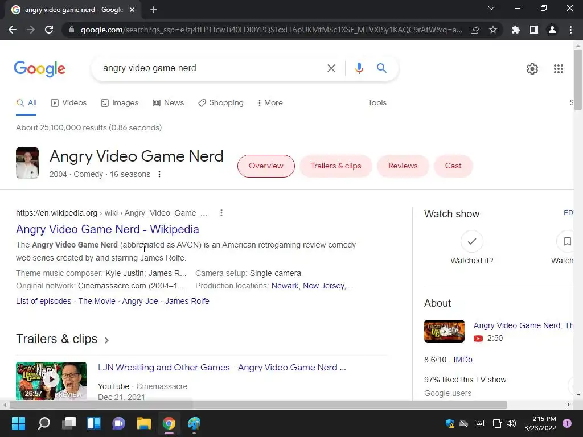Open the List of episodes link

click(x=43, y=302)
